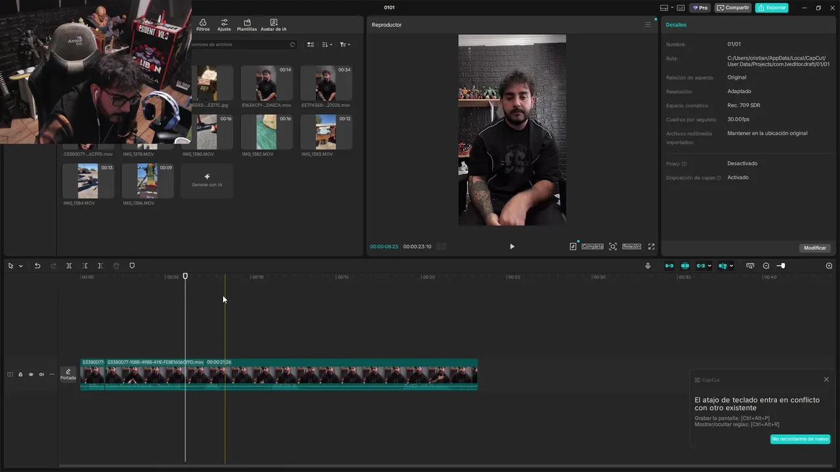Open the Ajuste tab
The height and width of the screenshot is (472, 840).
(x=224, y=25)
